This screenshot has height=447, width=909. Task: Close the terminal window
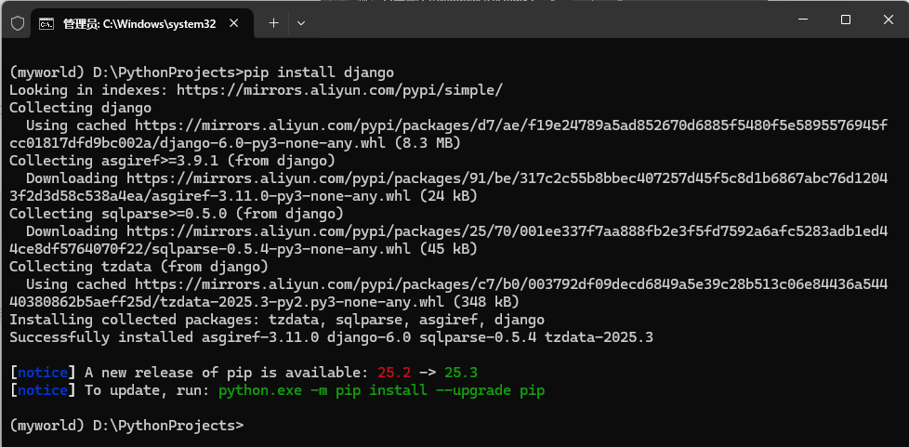(x=889, y=20)
